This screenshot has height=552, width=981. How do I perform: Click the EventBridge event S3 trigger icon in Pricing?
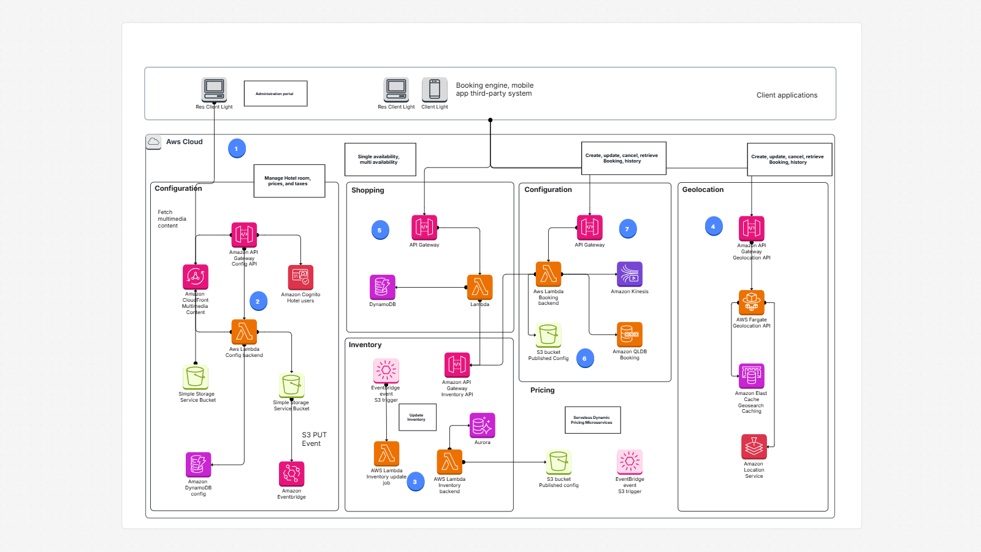point(630,463)
